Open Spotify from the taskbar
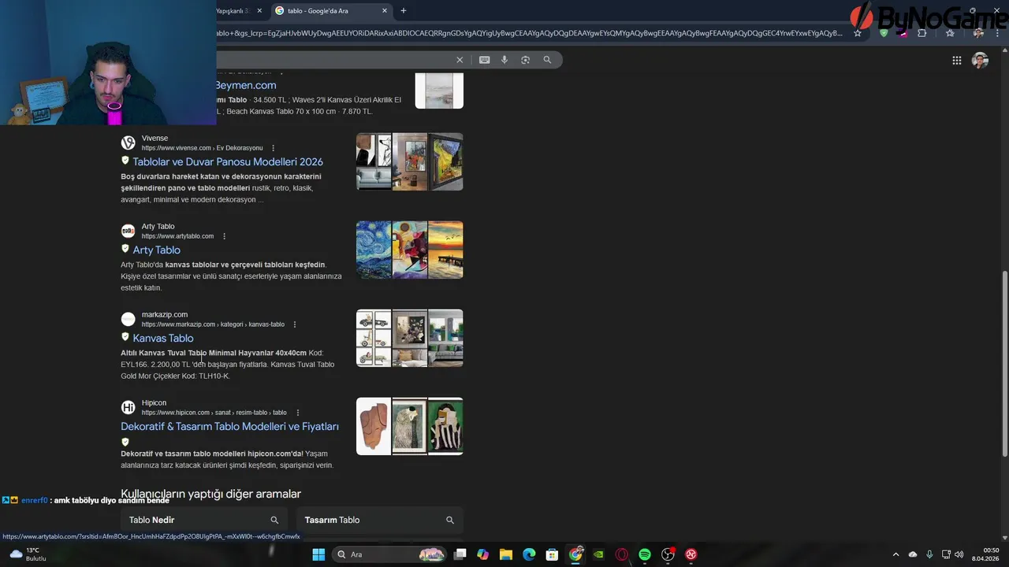This screenshot has width=1009, height=567. pyautogui.click(x=645, y=554)
